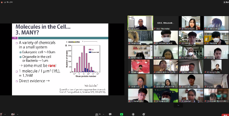
Task: Open the audio options caret beside the microphone
Action: (x=5, y=114)
